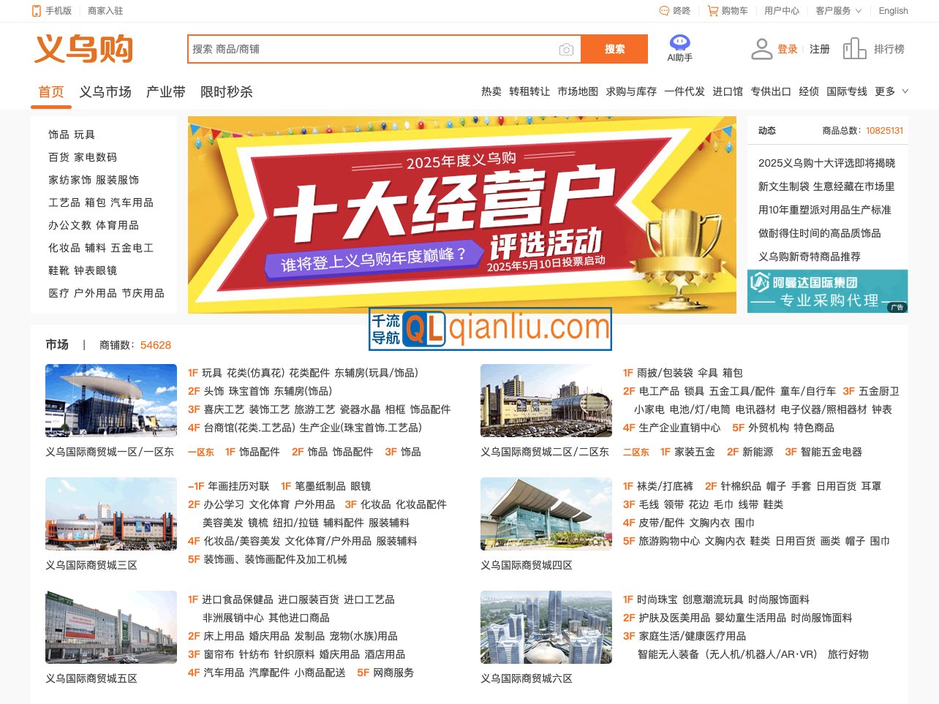Open the 购物车 shopping cart
This screenshot has width=939, height=704.
tap(727, 11)
